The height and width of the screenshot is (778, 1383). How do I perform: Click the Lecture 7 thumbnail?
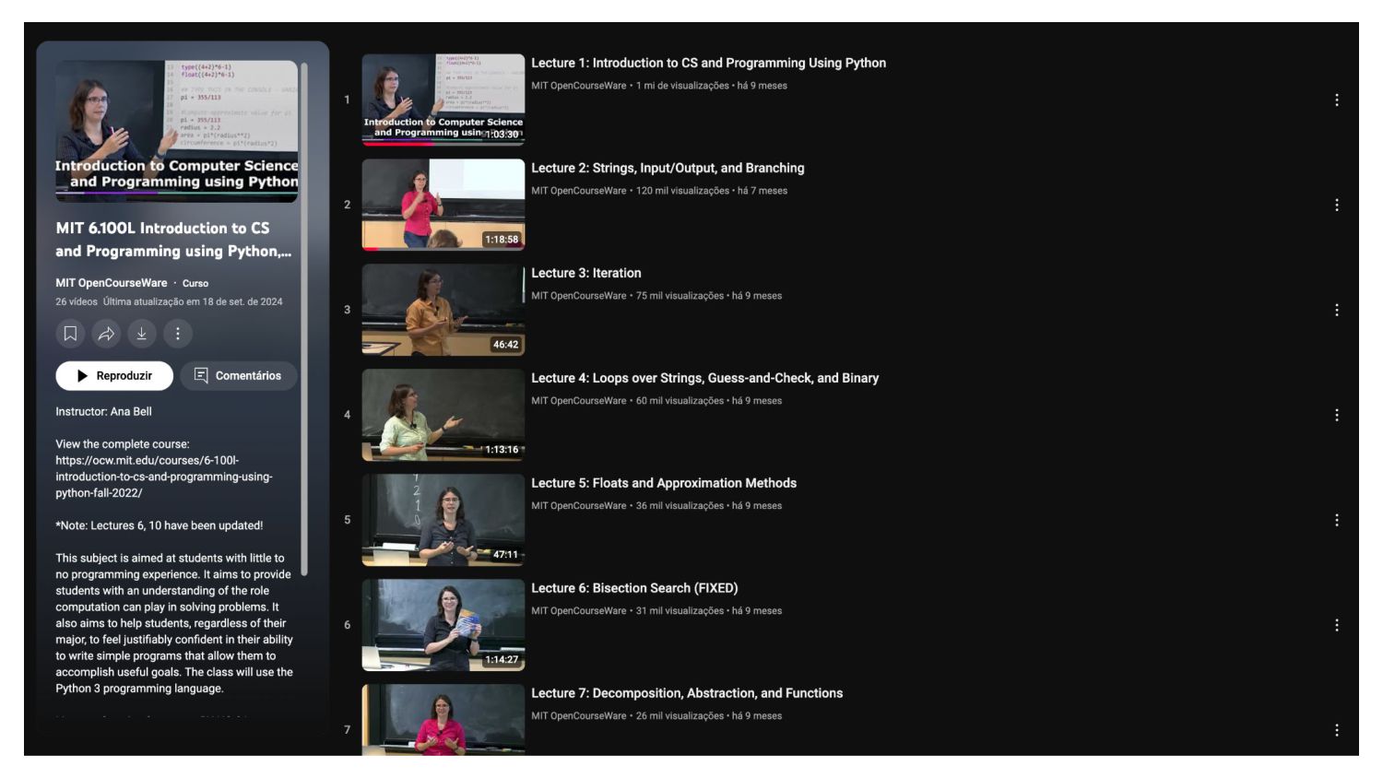tap(443, 720)
